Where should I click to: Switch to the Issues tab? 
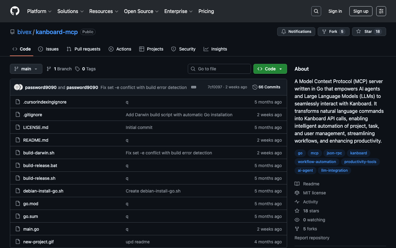pyautogui.click(x=48, y=49)
